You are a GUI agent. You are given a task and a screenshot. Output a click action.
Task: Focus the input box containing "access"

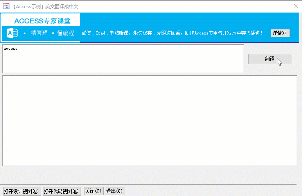coord(123,59)
